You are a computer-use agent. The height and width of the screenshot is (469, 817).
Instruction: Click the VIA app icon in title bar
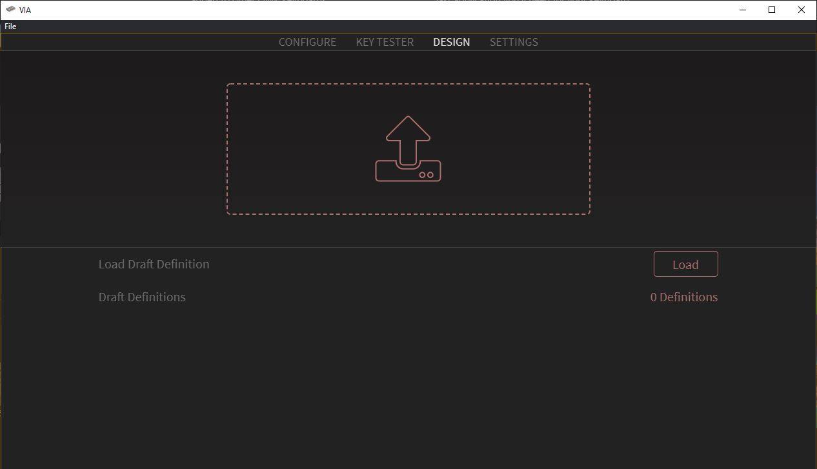10,10
